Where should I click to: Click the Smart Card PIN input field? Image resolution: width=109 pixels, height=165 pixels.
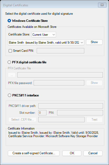[60, 51]
